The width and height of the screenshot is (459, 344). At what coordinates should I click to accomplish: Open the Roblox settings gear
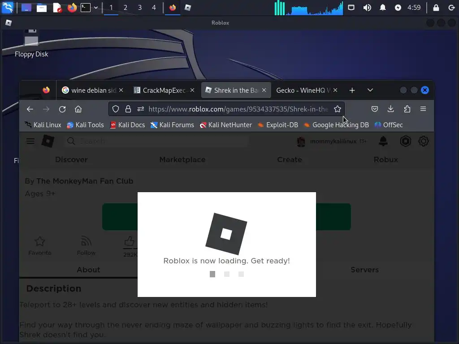pos(424,141)
